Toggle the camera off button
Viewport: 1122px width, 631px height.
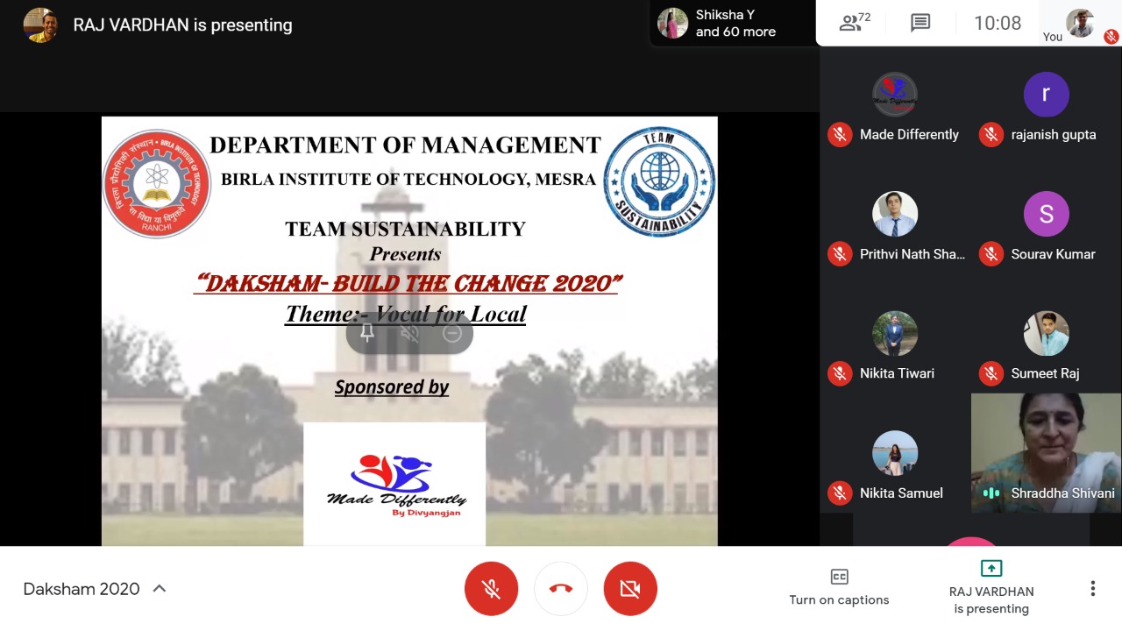pyautogui.click(x=629, y=589)
